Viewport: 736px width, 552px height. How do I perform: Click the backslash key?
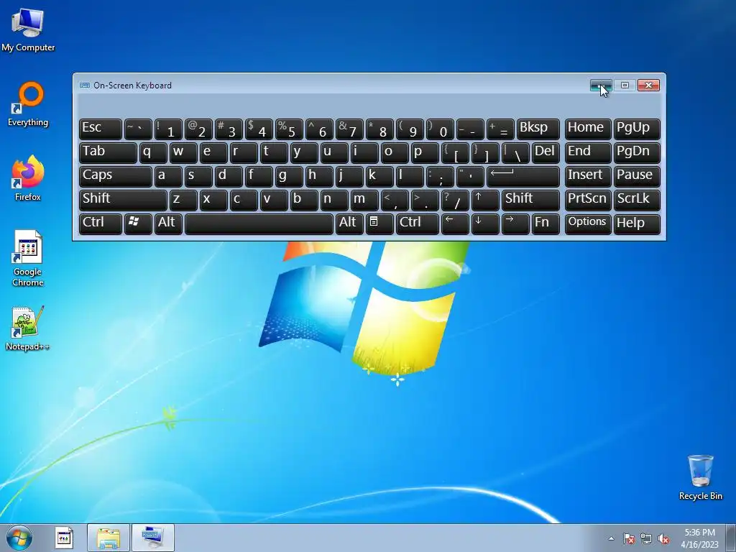515,152
